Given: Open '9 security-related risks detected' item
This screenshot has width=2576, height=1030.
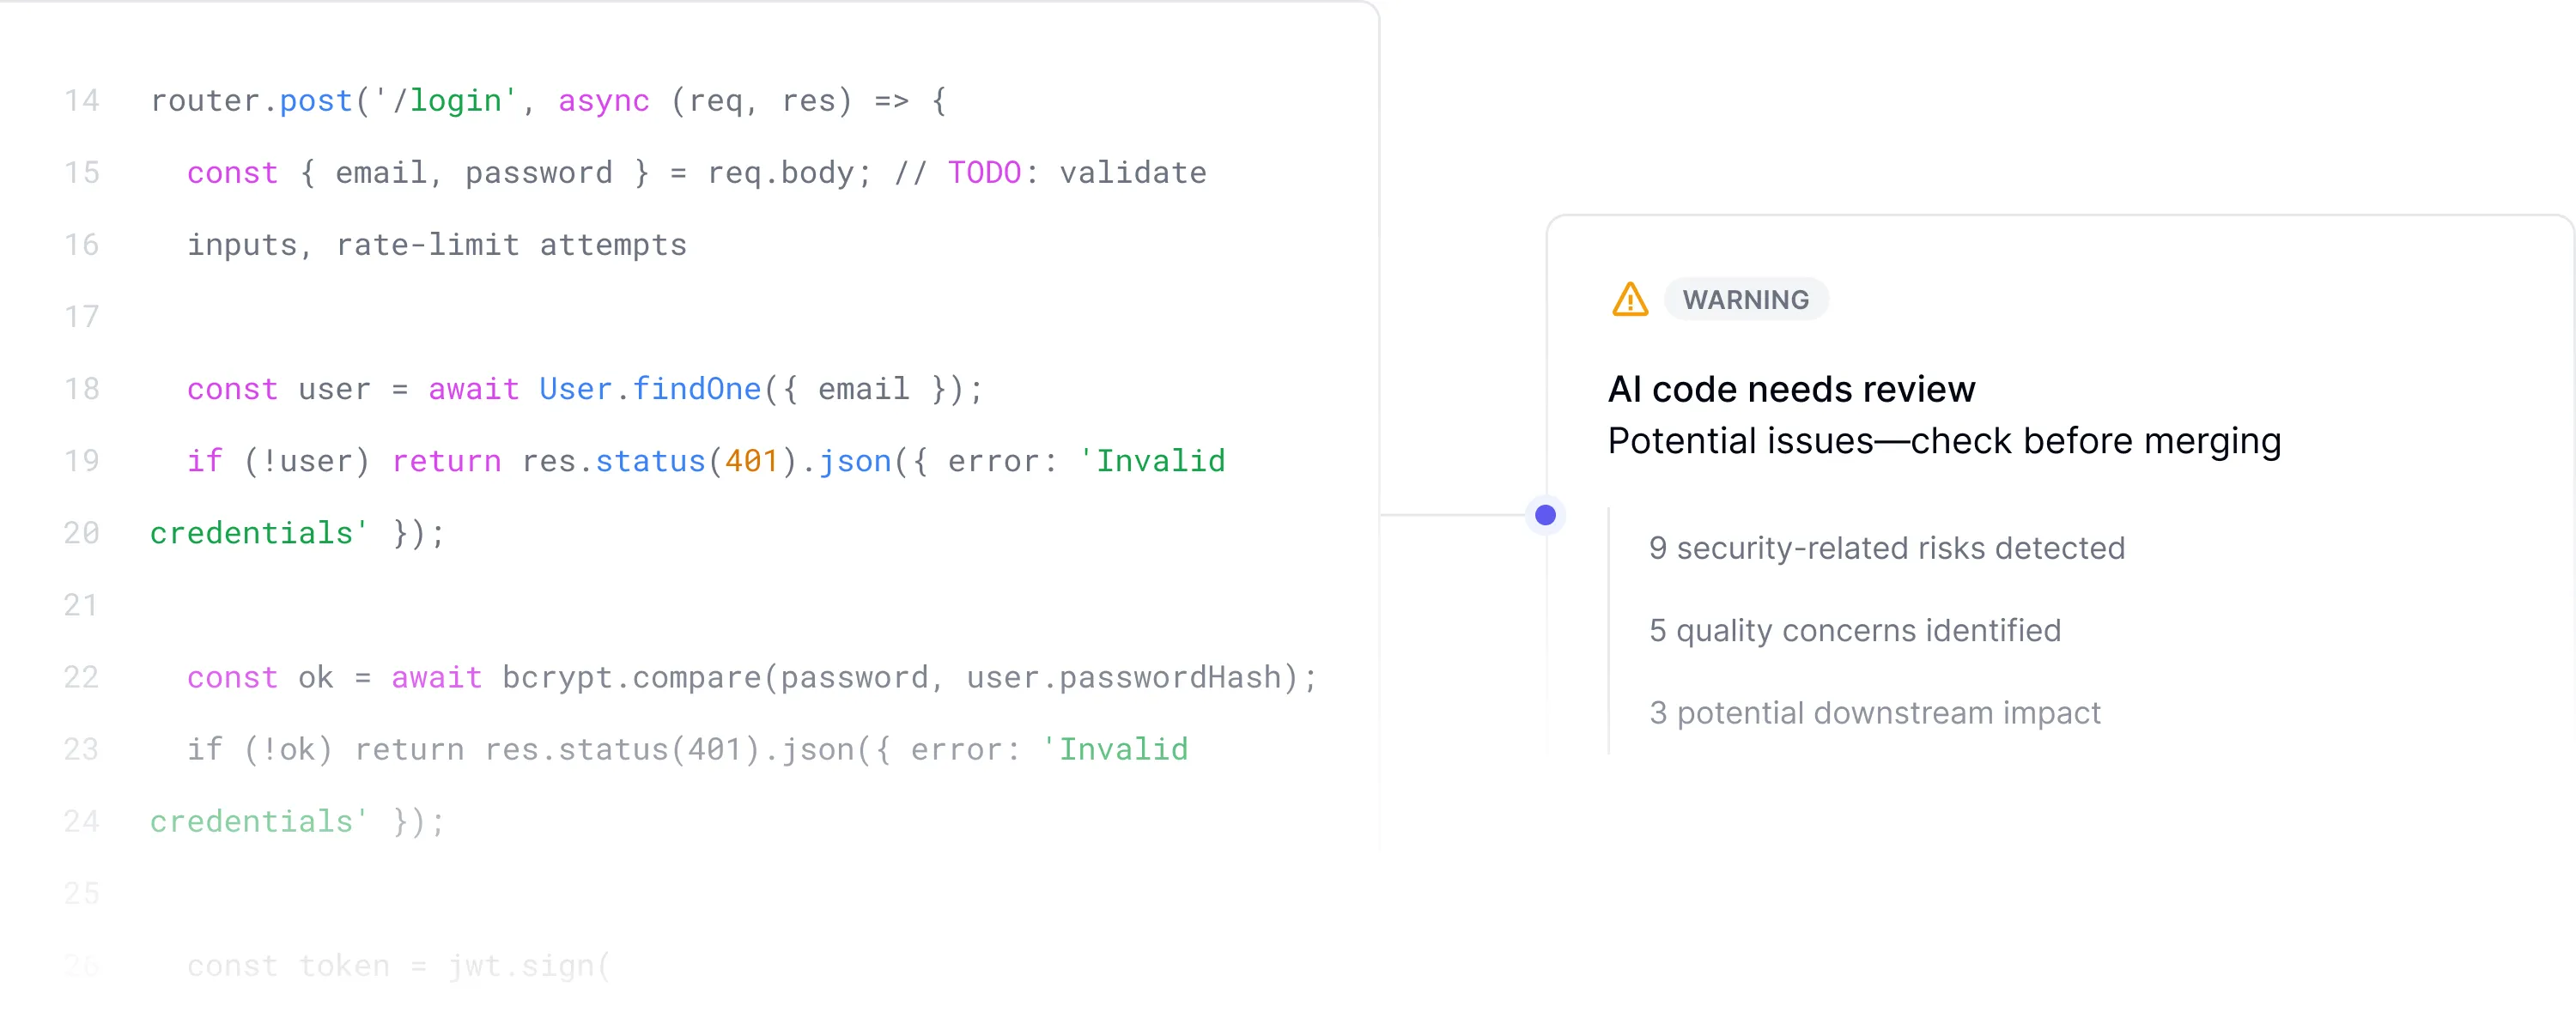Looking at the screenshot, I should 1886,548.
